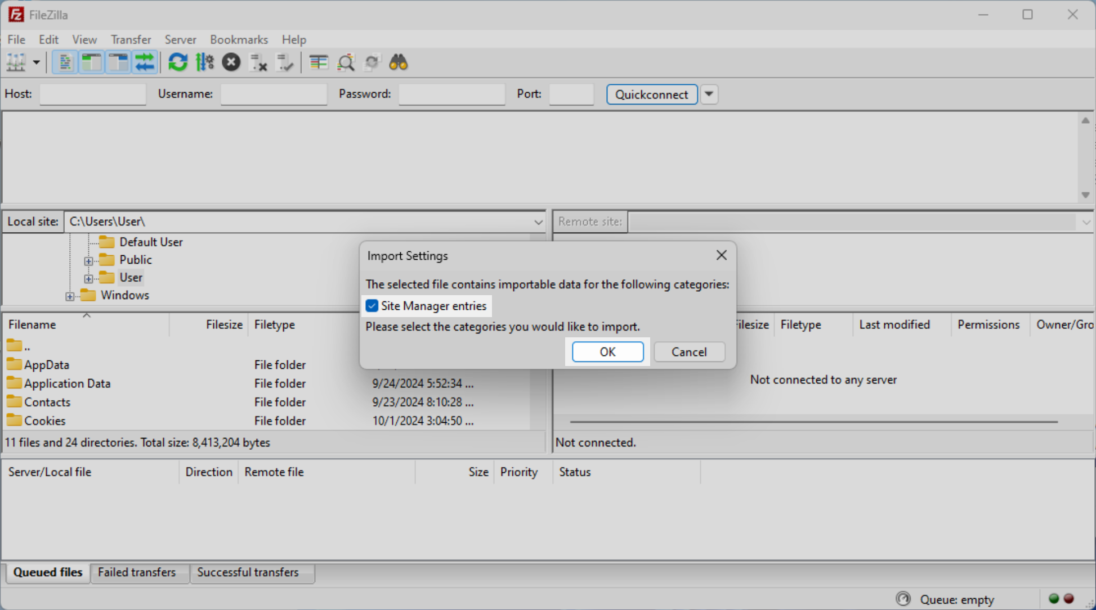Click inside the Host input field
1096x610 pixels.
(92, 94)
